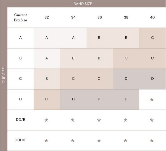
Task: Click the A cell for cup B, band 32
Action: (47, 58)
